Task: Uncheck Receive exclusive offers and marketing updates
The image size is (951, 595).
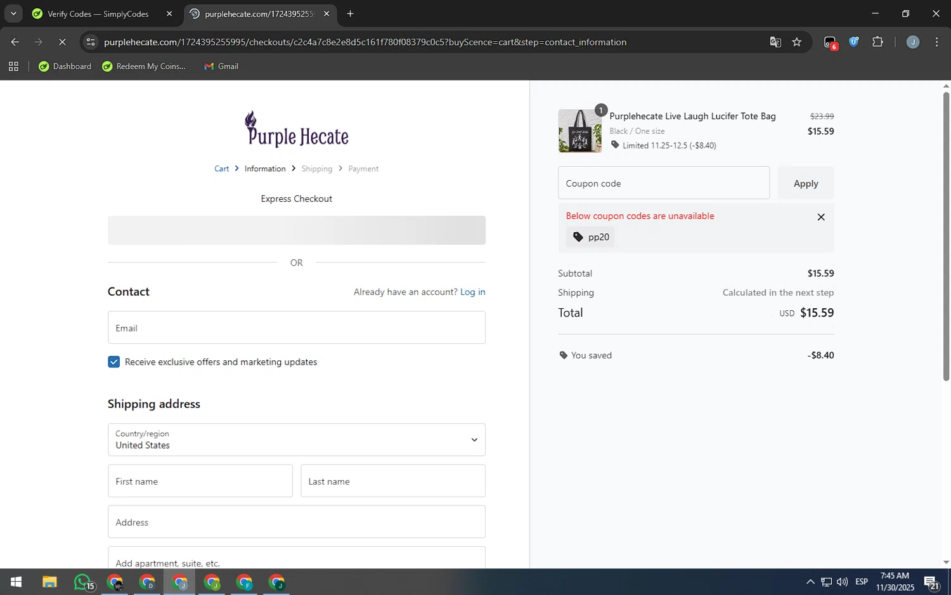Action: (113, 362)
